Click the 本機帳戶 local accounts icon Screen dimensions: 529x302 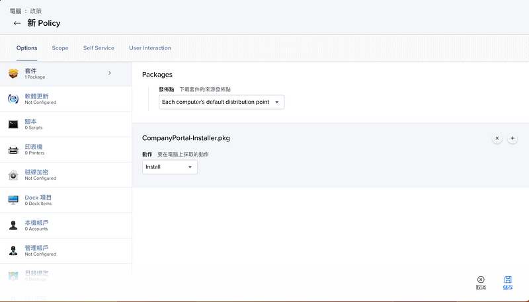coord(13,225)
